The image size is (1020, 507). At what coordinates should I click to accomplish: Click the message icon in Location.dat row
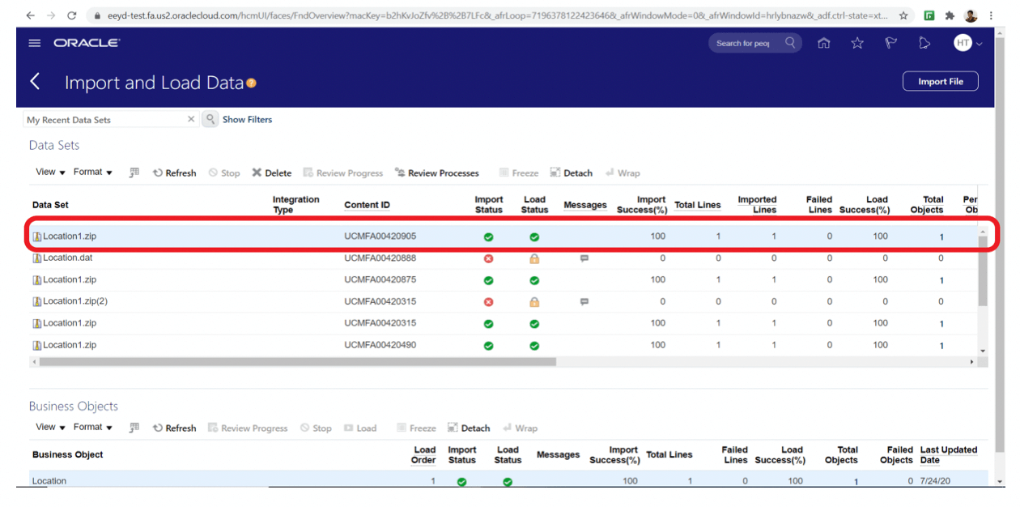(584, 258)
